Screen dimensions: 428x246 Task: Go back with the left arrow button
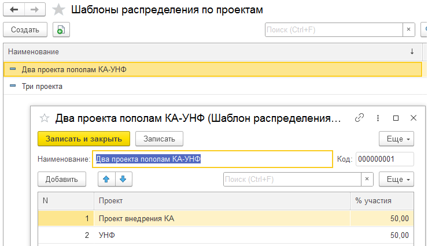point(14,10)
